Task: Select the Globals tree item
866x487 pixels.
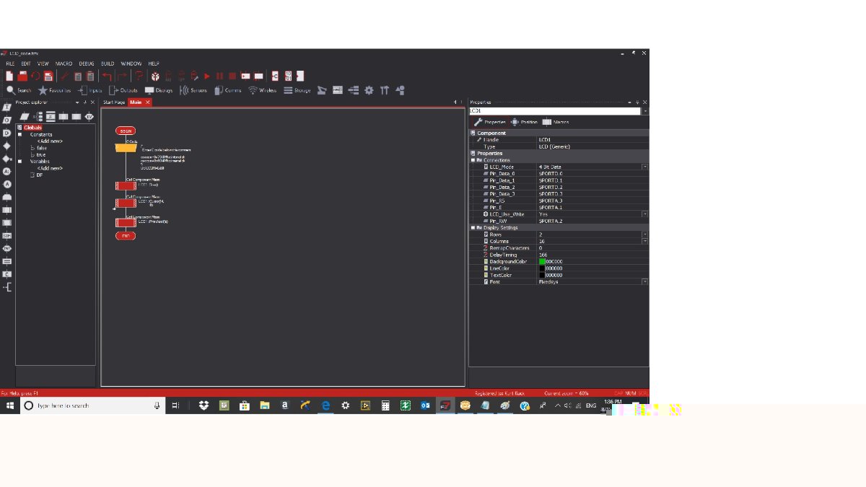Action: click(33, 128)
